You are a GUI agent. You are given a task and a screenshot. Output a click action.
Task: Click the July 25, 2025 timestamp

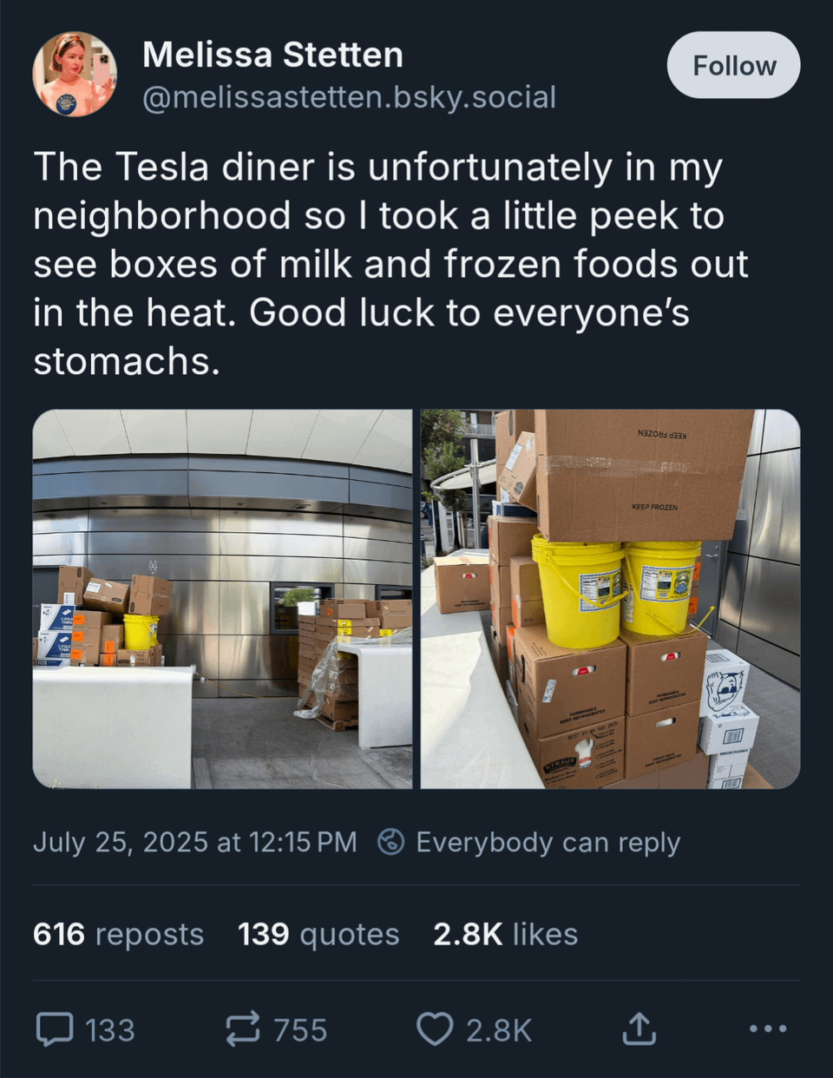[x=194, y=842]
